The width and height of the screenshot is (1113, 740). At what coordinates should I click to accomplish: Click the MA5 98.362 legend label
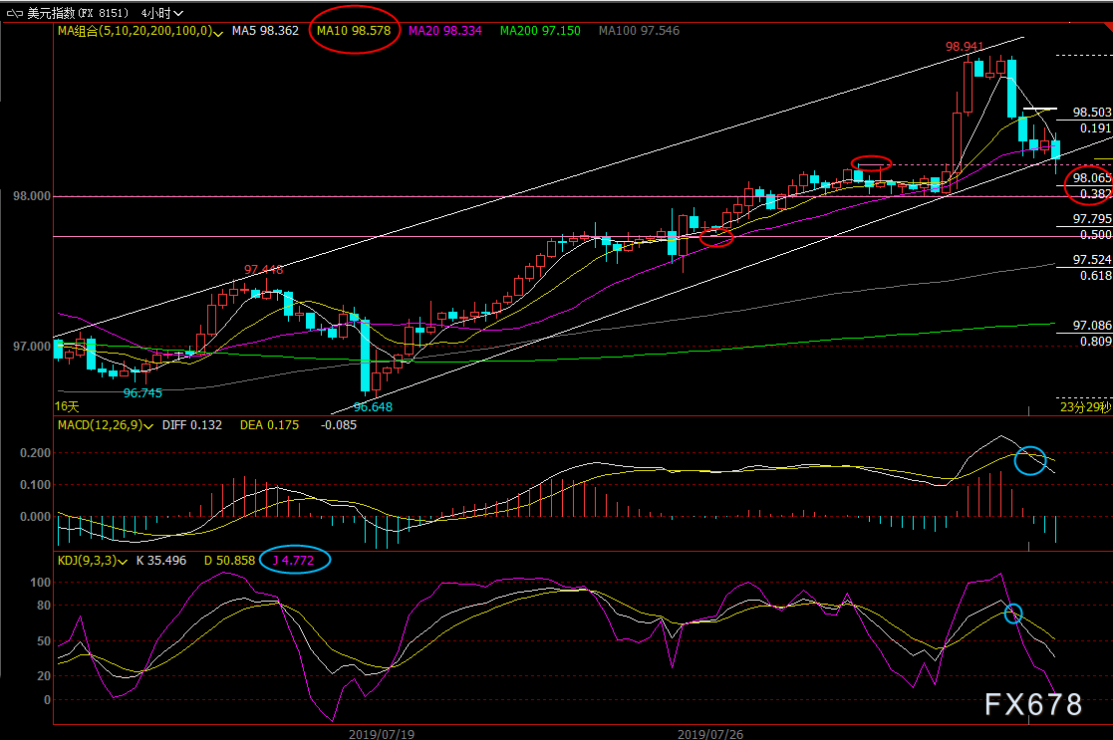coord(264,31)
